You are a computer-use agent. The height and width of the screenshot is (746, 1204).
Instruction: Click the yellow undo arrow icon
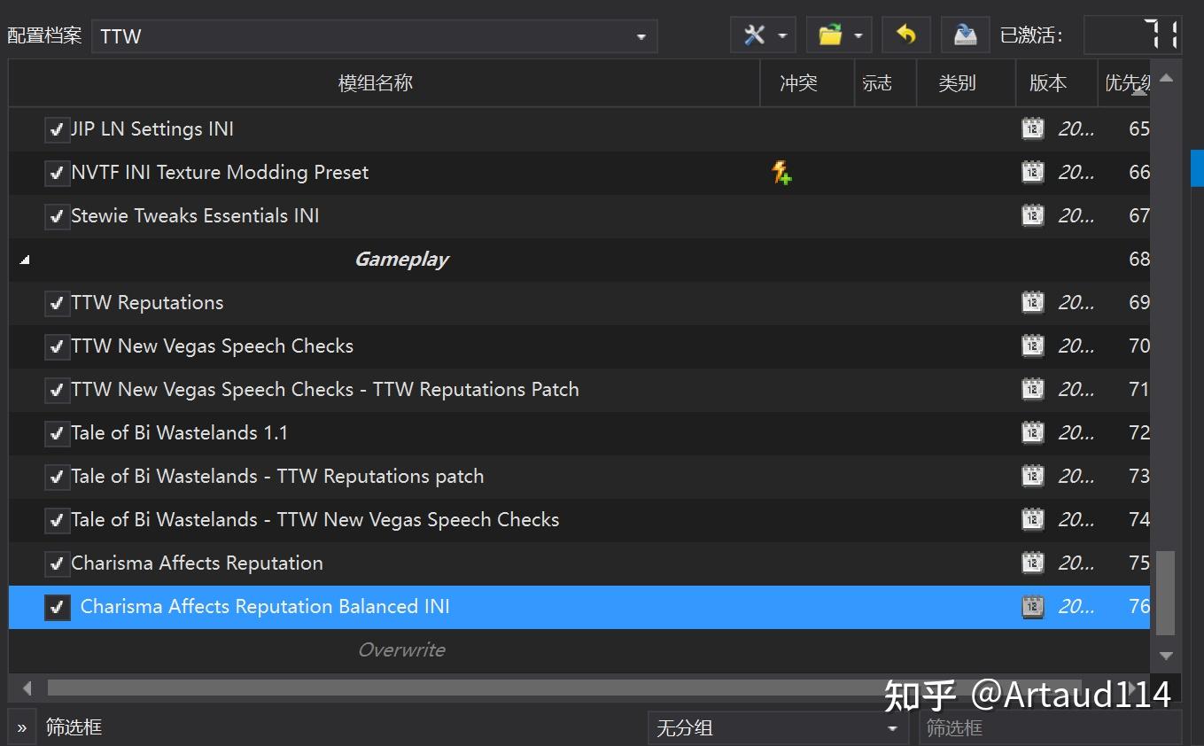pyautogui.click(x=905, y=35)
